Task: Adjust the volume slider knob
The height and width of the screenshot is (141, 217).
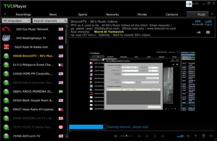Action: tap(126, 136)
